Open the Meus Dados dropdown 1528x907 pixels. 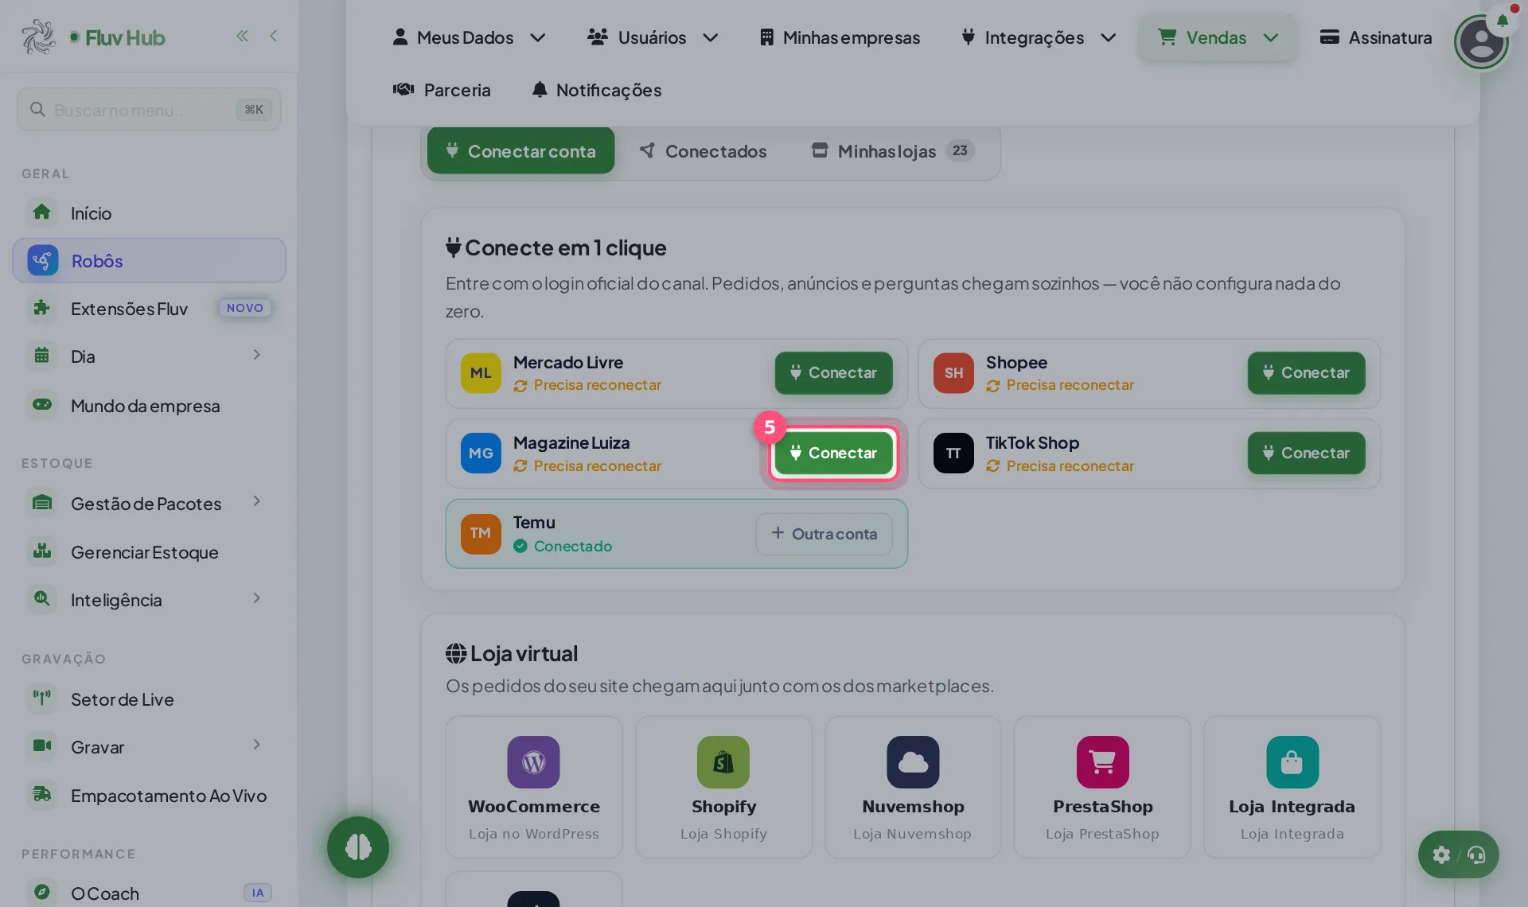[468, 37]
